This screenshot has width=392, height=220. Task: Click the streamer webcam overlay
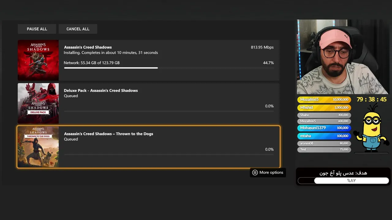click(343, 57)
